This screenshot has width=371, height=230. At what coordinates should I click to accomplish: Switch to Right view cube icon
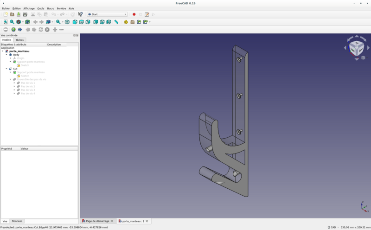click(88, 22)
